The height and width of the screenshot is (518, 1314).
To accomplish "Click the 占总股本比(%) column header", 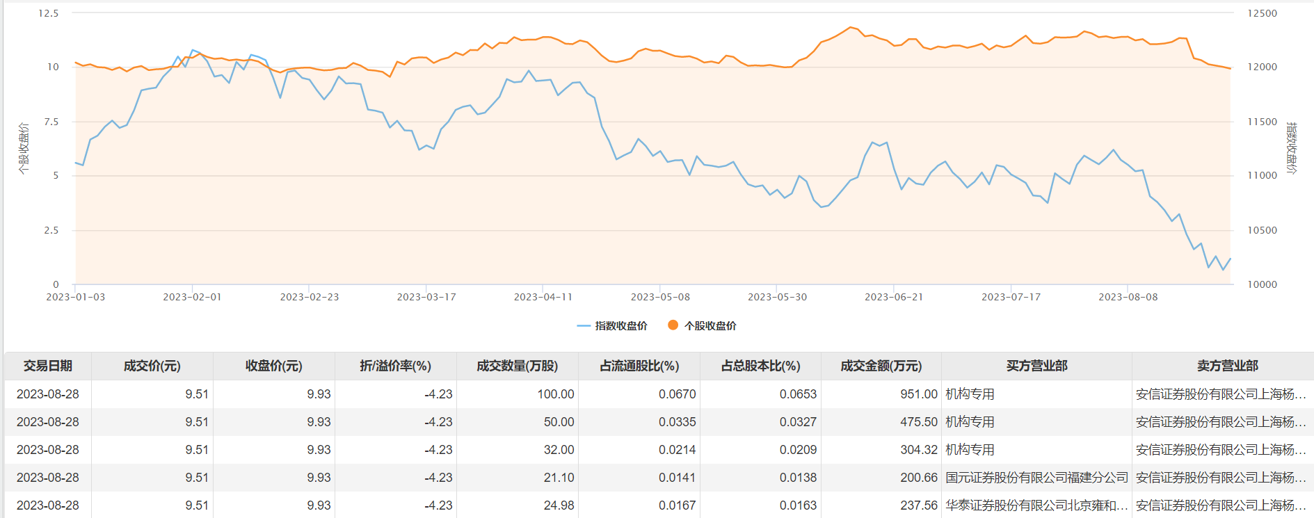I will (x=760, y=366).
